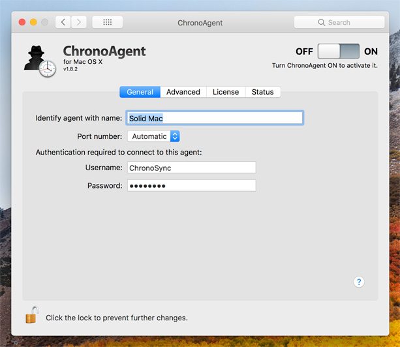Switch to the Advanced tab

point(183,92)
